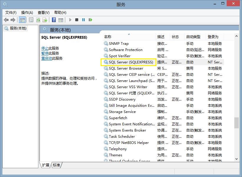
Task: Select the System Event Notification service
Action: pos(163,124)
